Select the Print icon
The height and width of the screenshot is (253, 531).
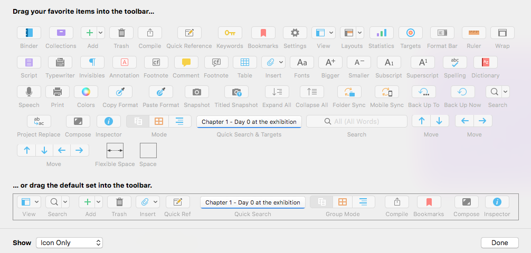58,92
